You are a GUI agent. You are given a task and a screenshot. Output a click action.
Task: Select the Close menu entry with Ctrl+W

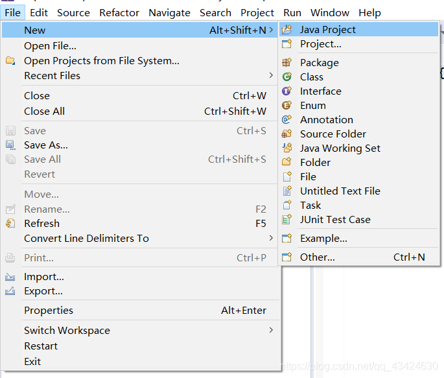click(139, 96)
